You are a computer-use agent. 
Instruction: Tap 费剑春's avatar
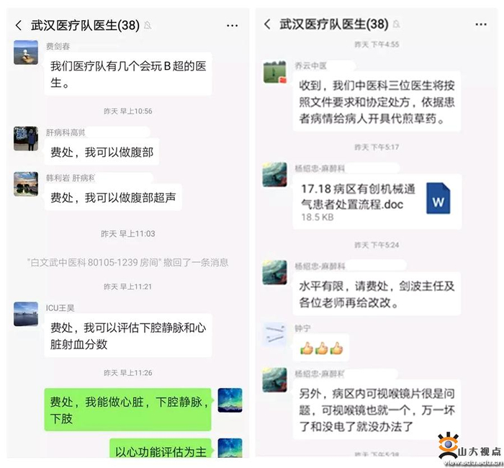(26, 53)
